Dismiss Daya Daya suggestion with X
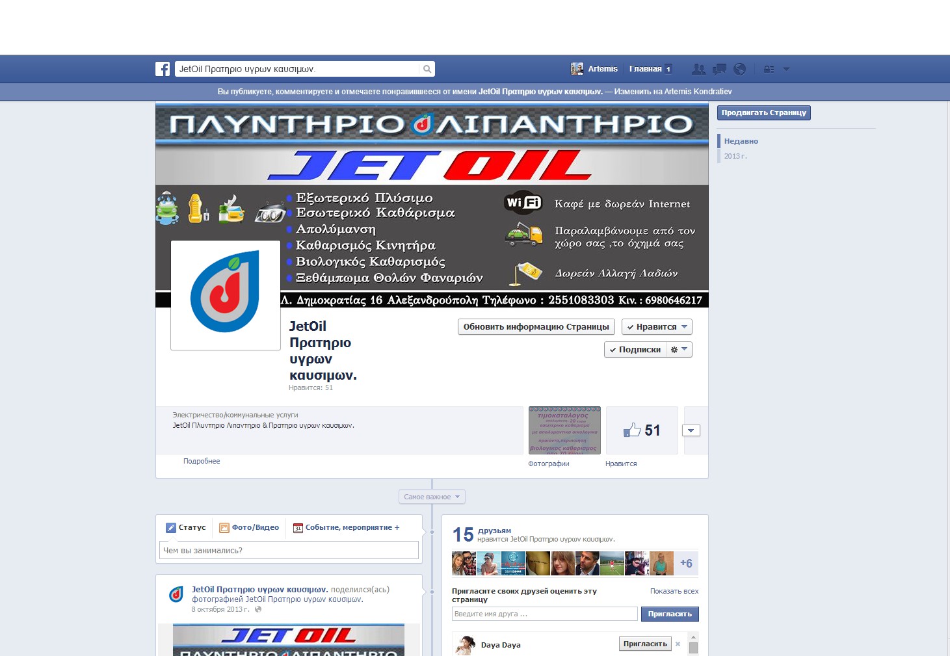950x656 pixels. pyautogui.click(x=678, y=644)
